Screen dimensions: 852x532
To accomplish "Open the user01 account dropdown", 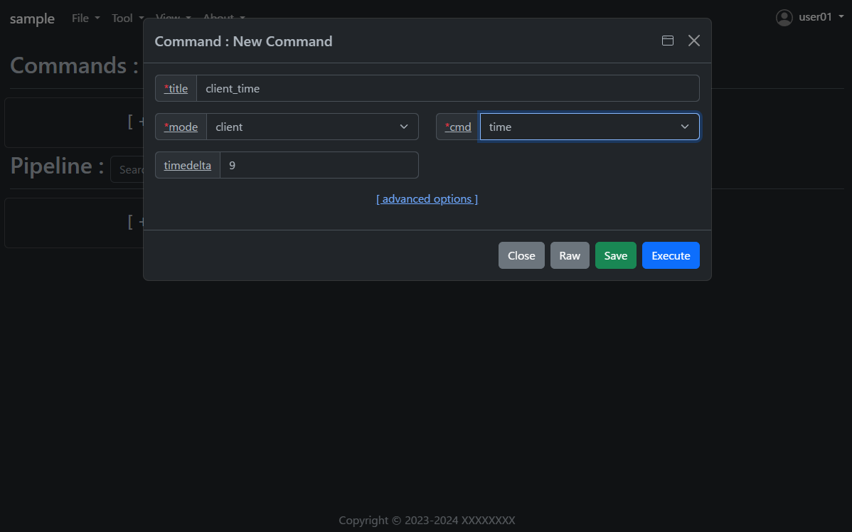I will tap(811, 17).
